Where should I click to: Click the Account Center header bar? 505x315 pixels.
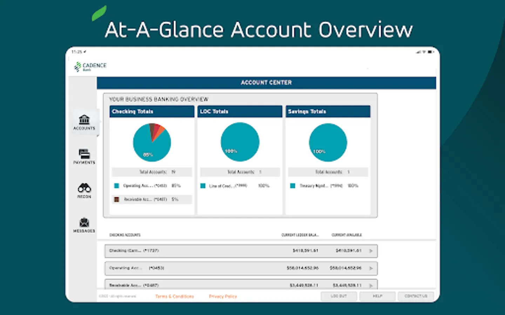click(267, 83)
